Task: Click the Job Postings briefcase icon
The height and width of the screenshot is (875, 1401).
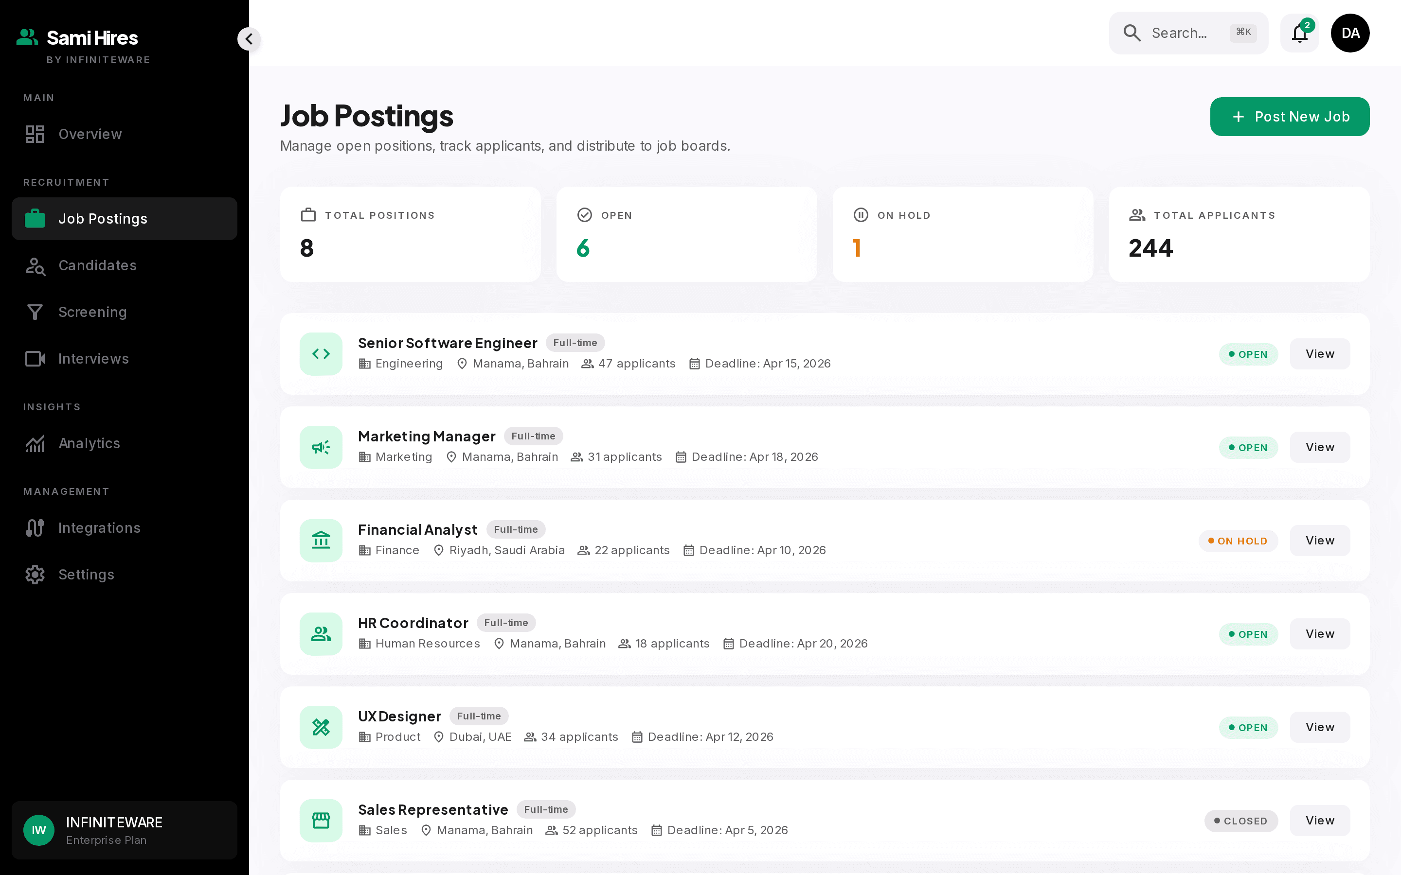Action: point(35,219)
